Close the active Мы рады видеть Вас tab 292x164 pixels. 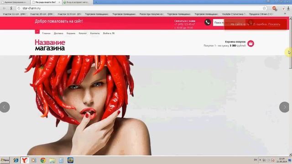click(x=59, y=2)
